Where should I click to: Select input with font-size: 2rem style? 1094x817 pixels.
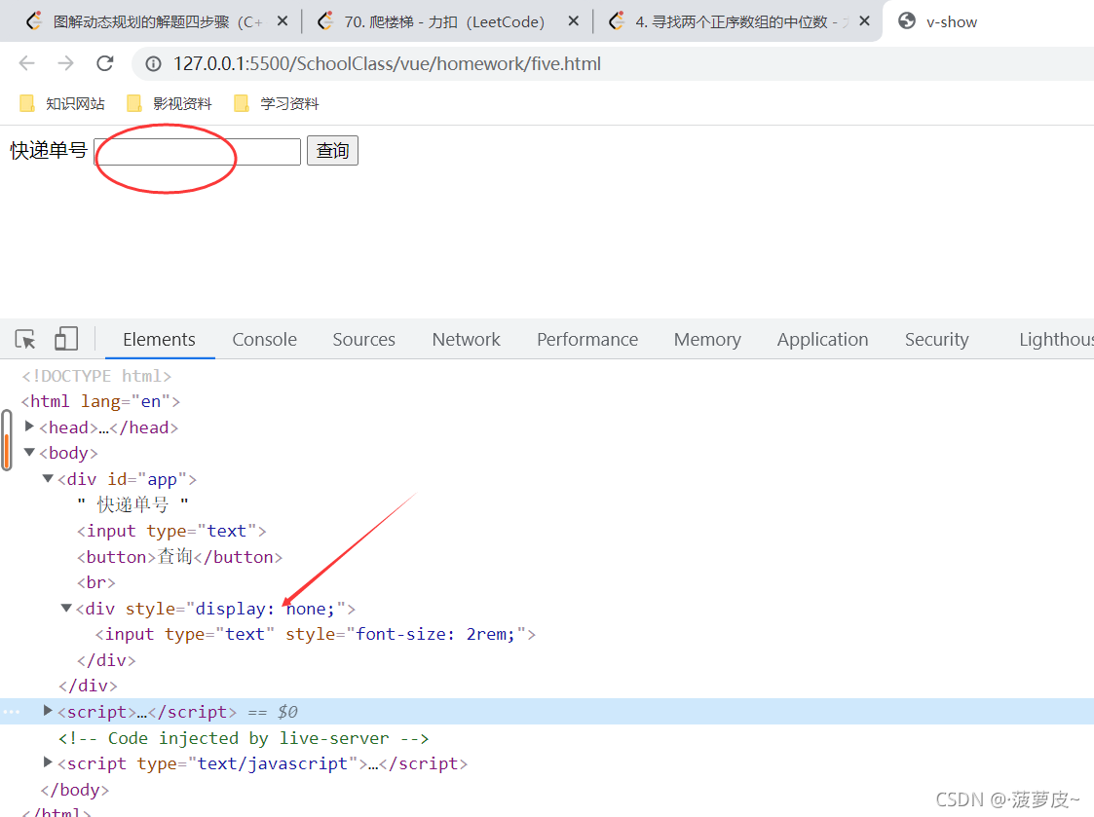click(316, 634)
